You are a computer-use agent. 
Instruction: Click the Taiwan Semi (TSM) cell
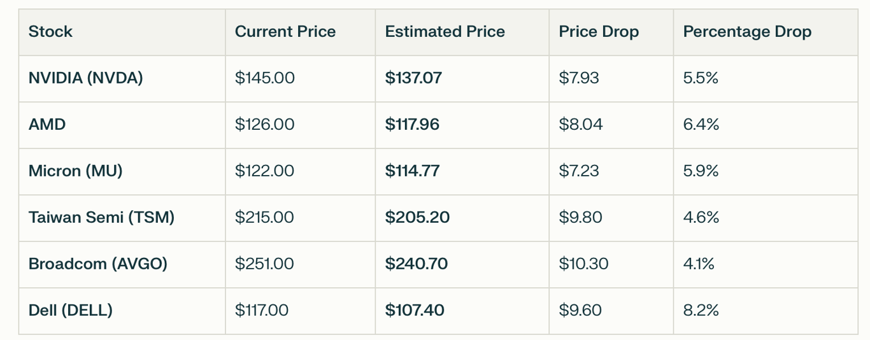[101, 218]
